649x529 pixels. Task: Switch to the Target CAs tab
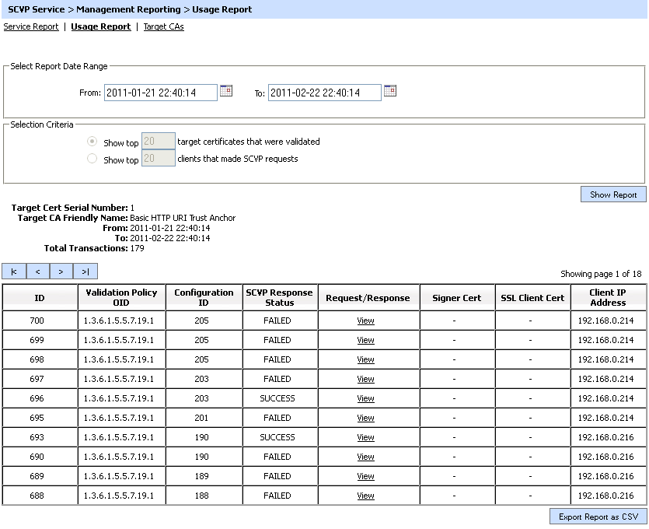[163, 26]
